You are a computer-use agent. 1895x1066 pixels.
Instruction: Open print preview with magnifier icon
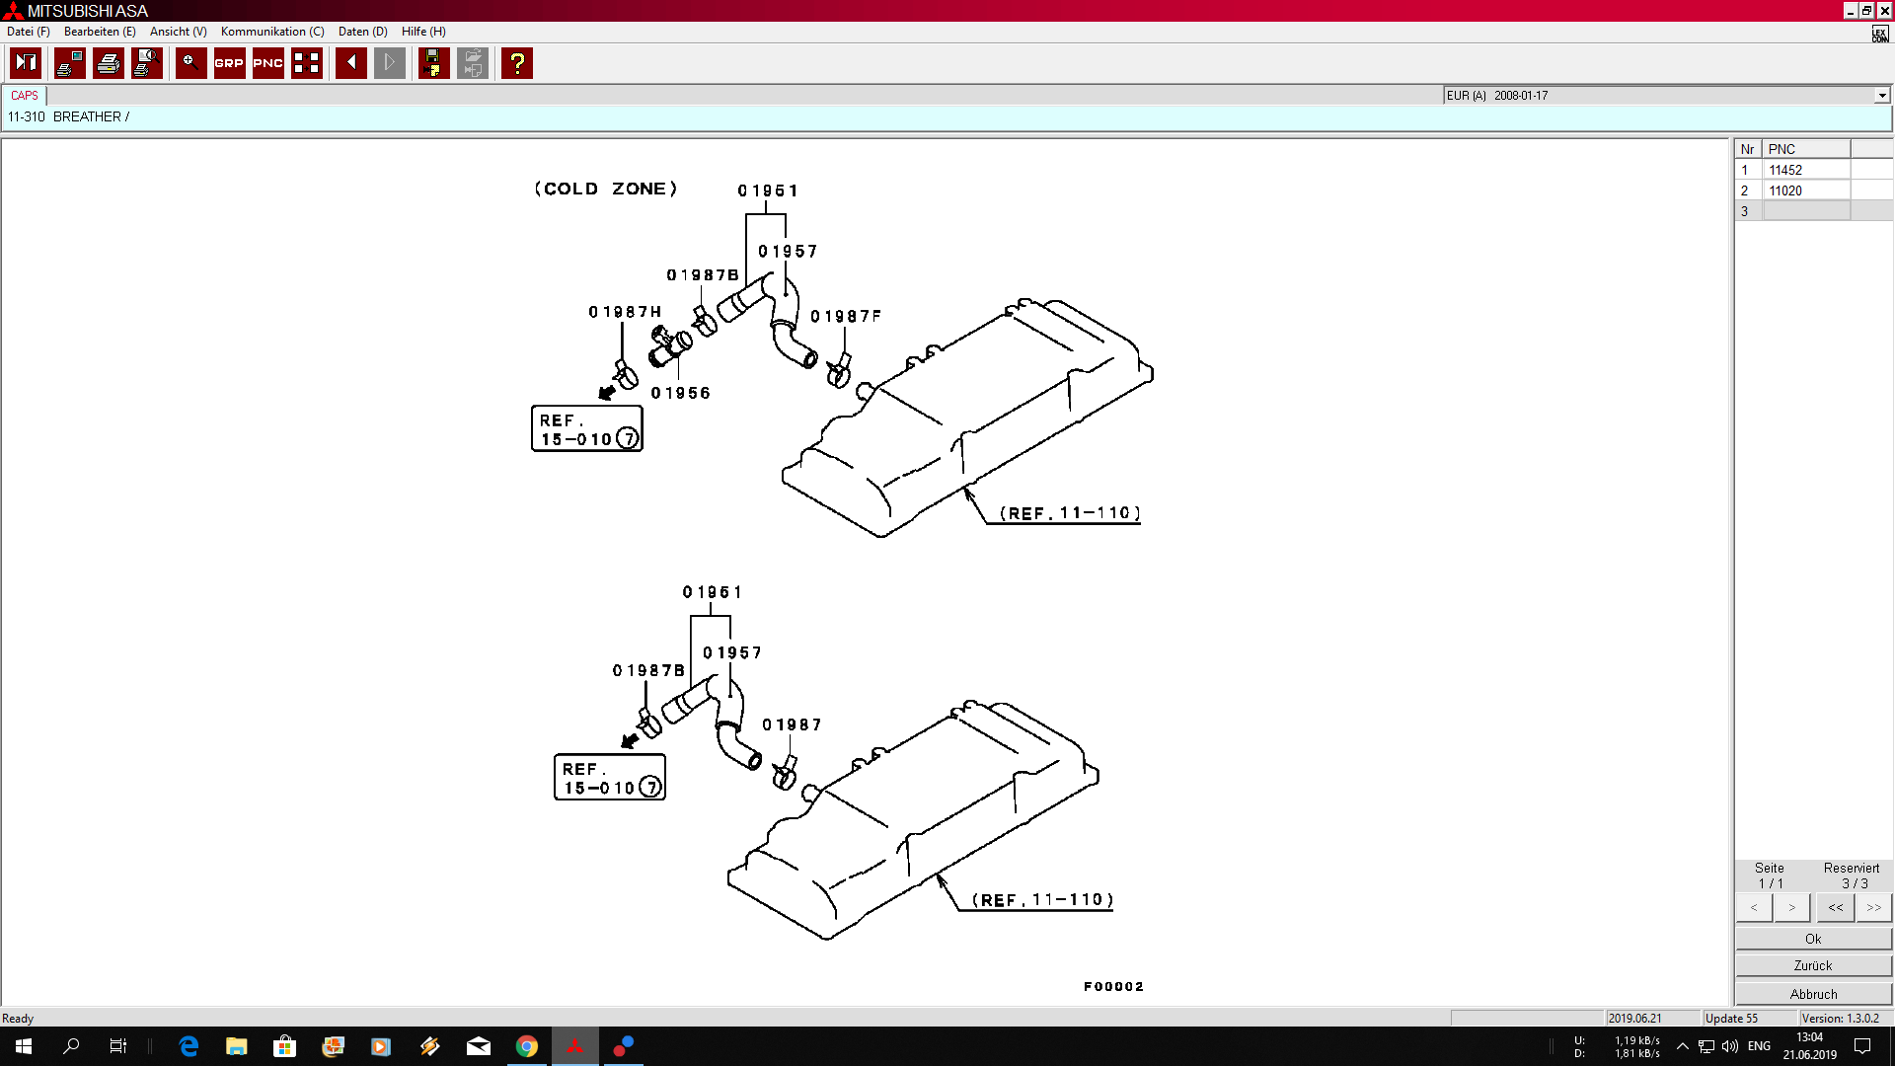pos(147,63)
